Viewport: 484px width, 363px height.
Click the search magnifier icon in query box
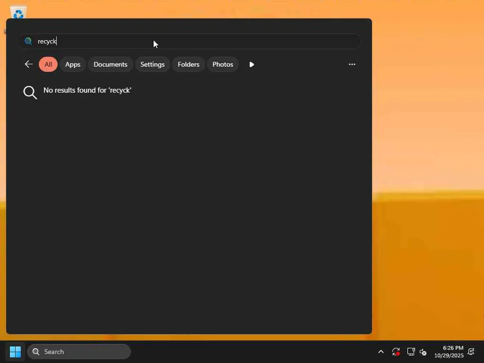tap(28, 41)
